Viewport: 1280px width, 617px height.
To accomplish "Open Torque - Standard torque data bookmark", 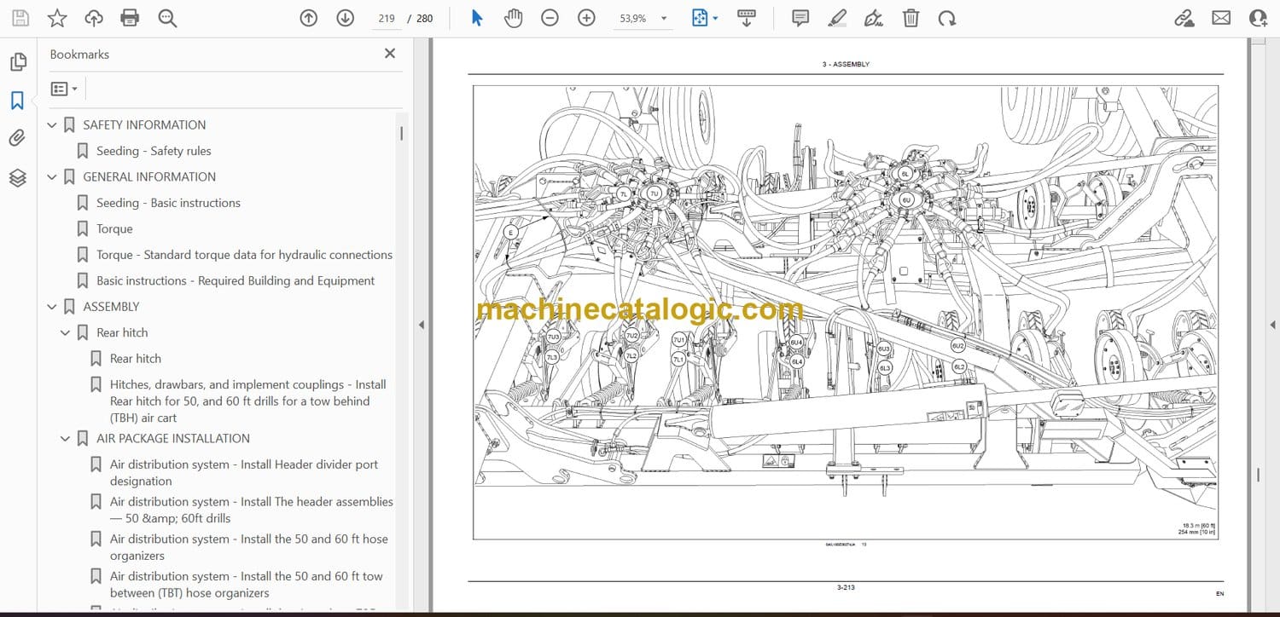I will [244, 255].
